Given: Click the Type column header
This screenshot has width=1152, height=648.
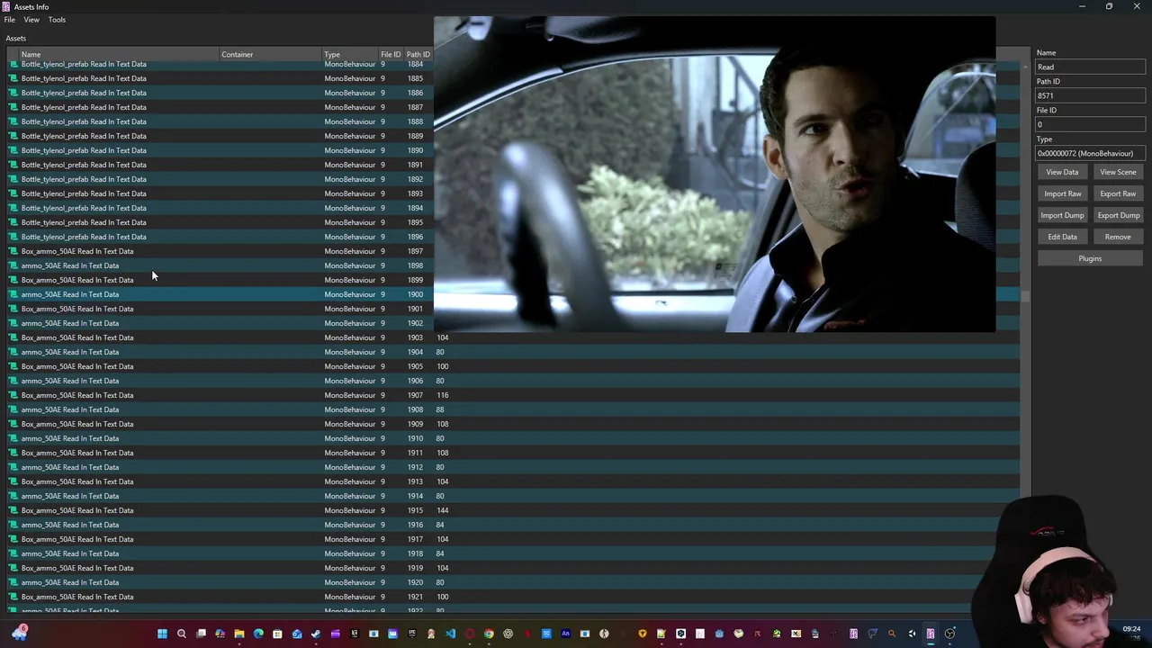Looking at the screenshot, I should click(x=350, y=54).
